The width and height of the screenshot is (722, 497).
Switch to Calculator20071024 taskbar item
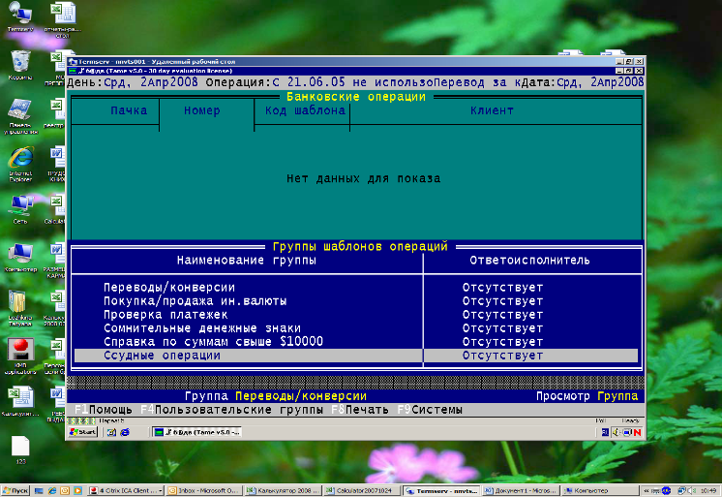pos(361,490)
